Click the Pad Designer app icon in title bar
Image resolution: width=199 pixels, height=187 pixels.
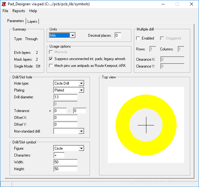[x=4, y=4]
